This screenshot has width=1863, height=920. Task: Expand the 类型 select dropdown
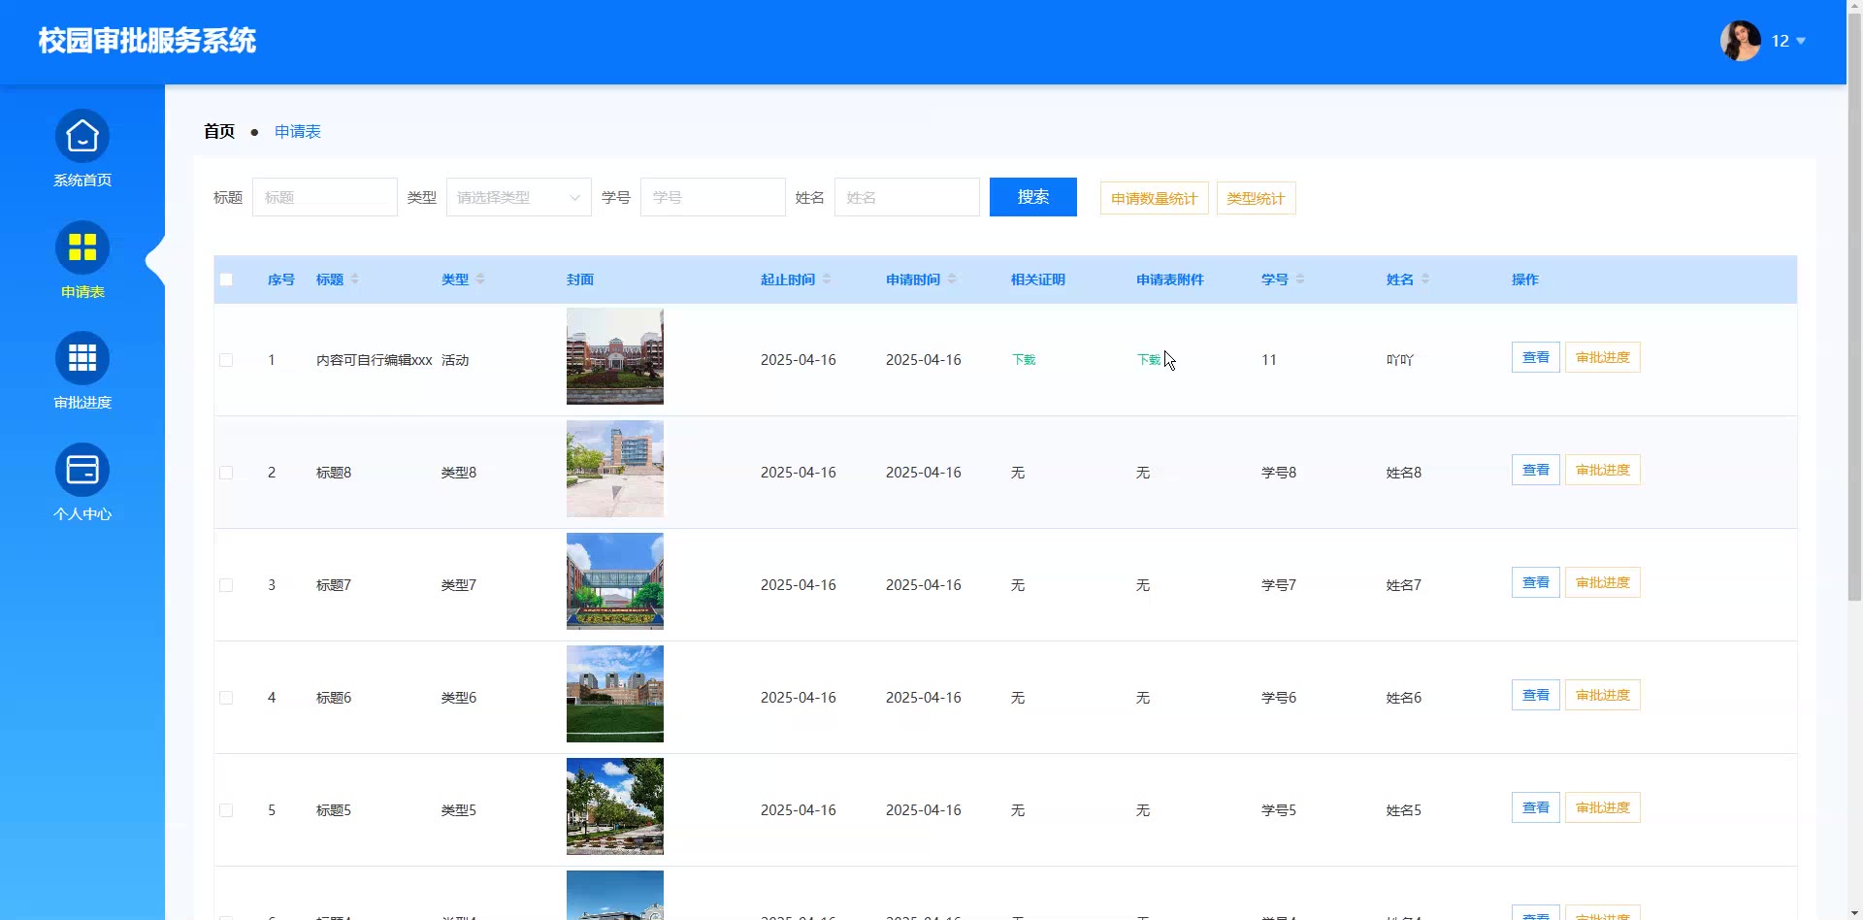pyautogui.click(x=518, y=198)
